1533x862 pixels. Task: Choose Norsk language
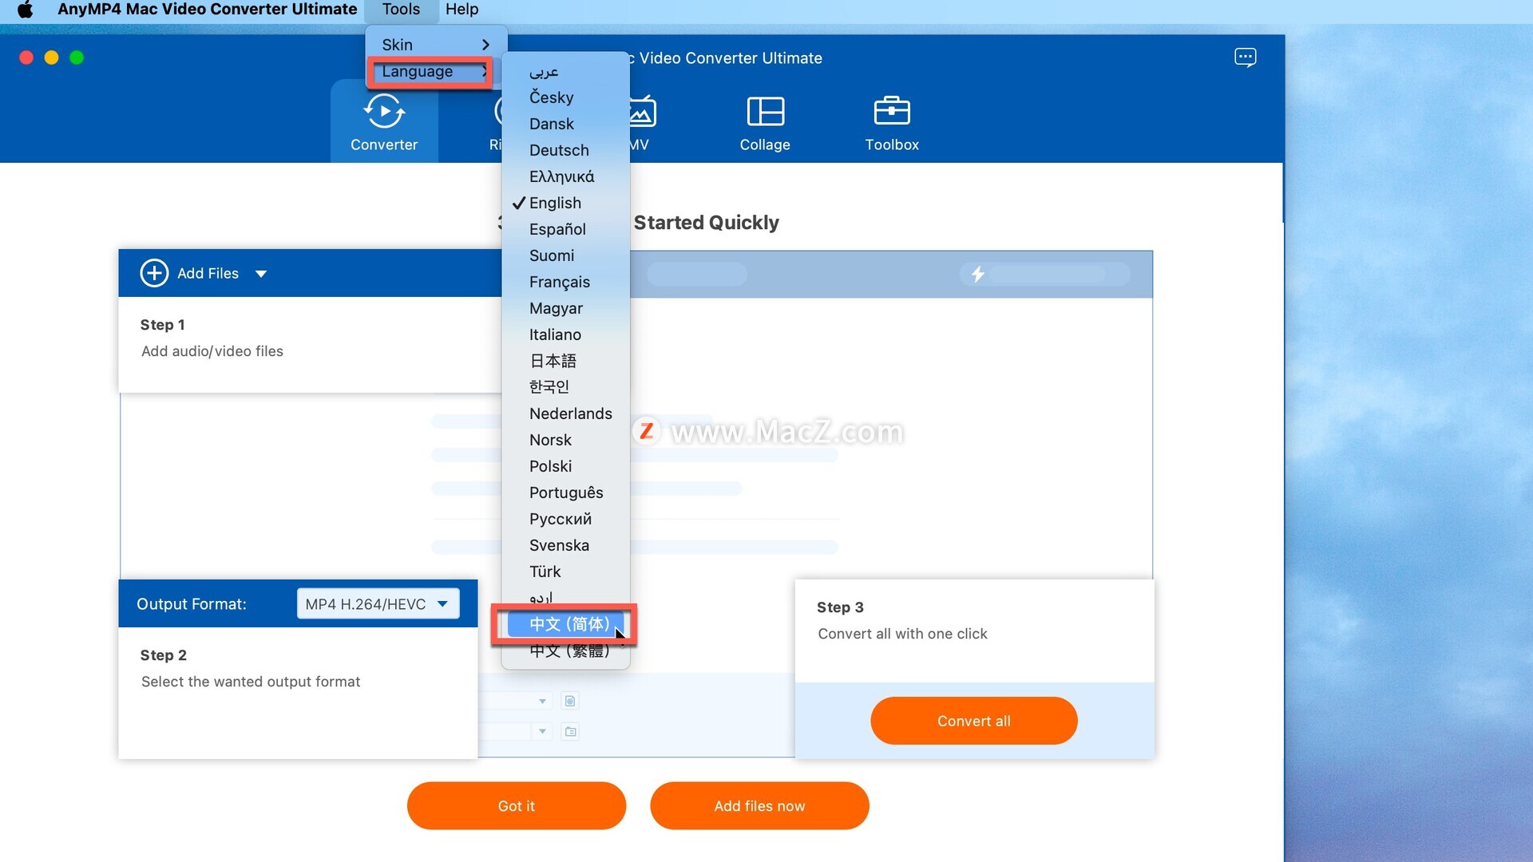pyautogui.click(x=565, y=440)
